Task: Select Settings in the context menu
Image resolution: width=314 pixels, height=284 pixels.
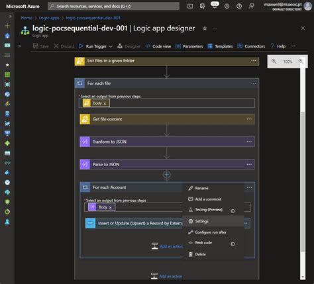Action: point(213,221)
